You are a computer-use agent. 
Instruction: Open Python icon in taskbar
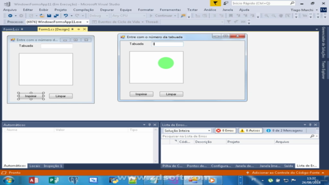pyautogui.click(x=114, y=180)
